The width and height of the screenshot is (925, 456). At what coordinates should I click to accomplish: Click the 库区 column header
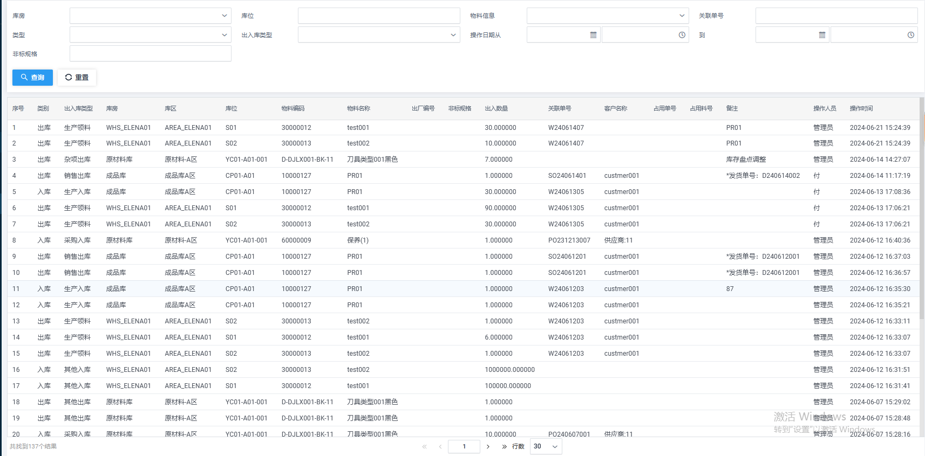coord(171,108)
